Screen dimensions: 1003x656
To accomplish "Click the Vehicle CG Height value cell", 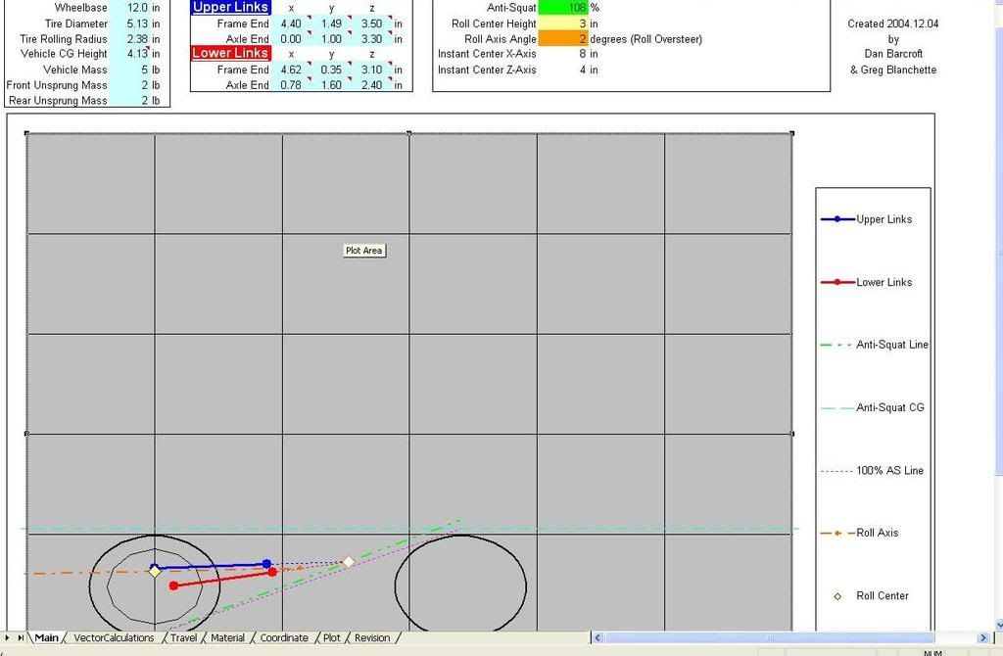I will tap(135, 54).
